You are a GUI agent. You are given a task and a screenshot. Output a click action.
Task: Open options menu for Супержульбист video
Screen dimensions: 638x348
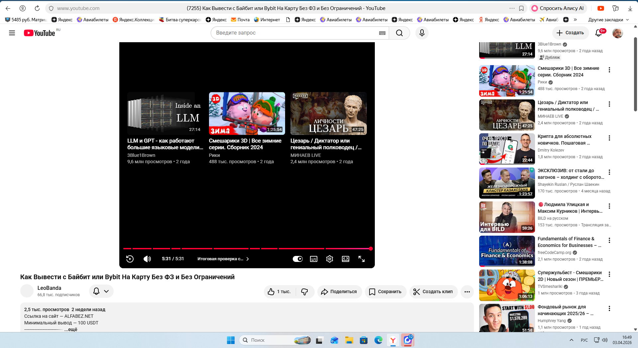pyautogui.click(x=609, y=274)
